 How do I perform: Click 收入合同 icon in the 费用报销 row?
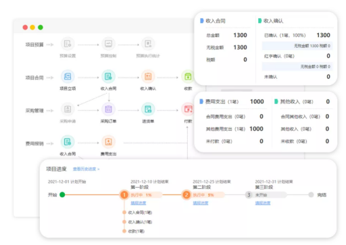(x=68, y=142)
